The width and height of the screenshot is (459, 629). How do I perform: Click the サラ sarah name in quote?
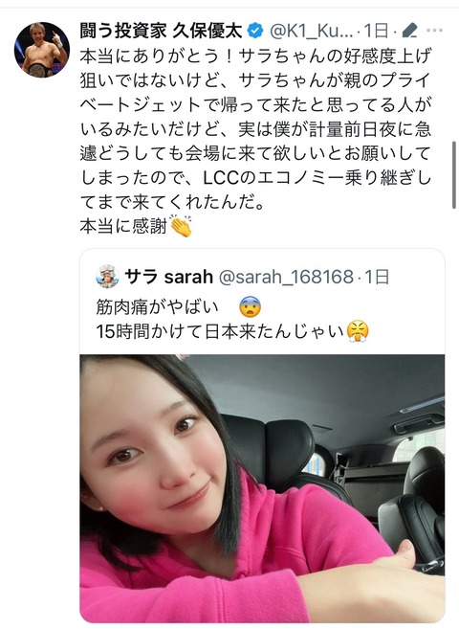click(168, 277)
